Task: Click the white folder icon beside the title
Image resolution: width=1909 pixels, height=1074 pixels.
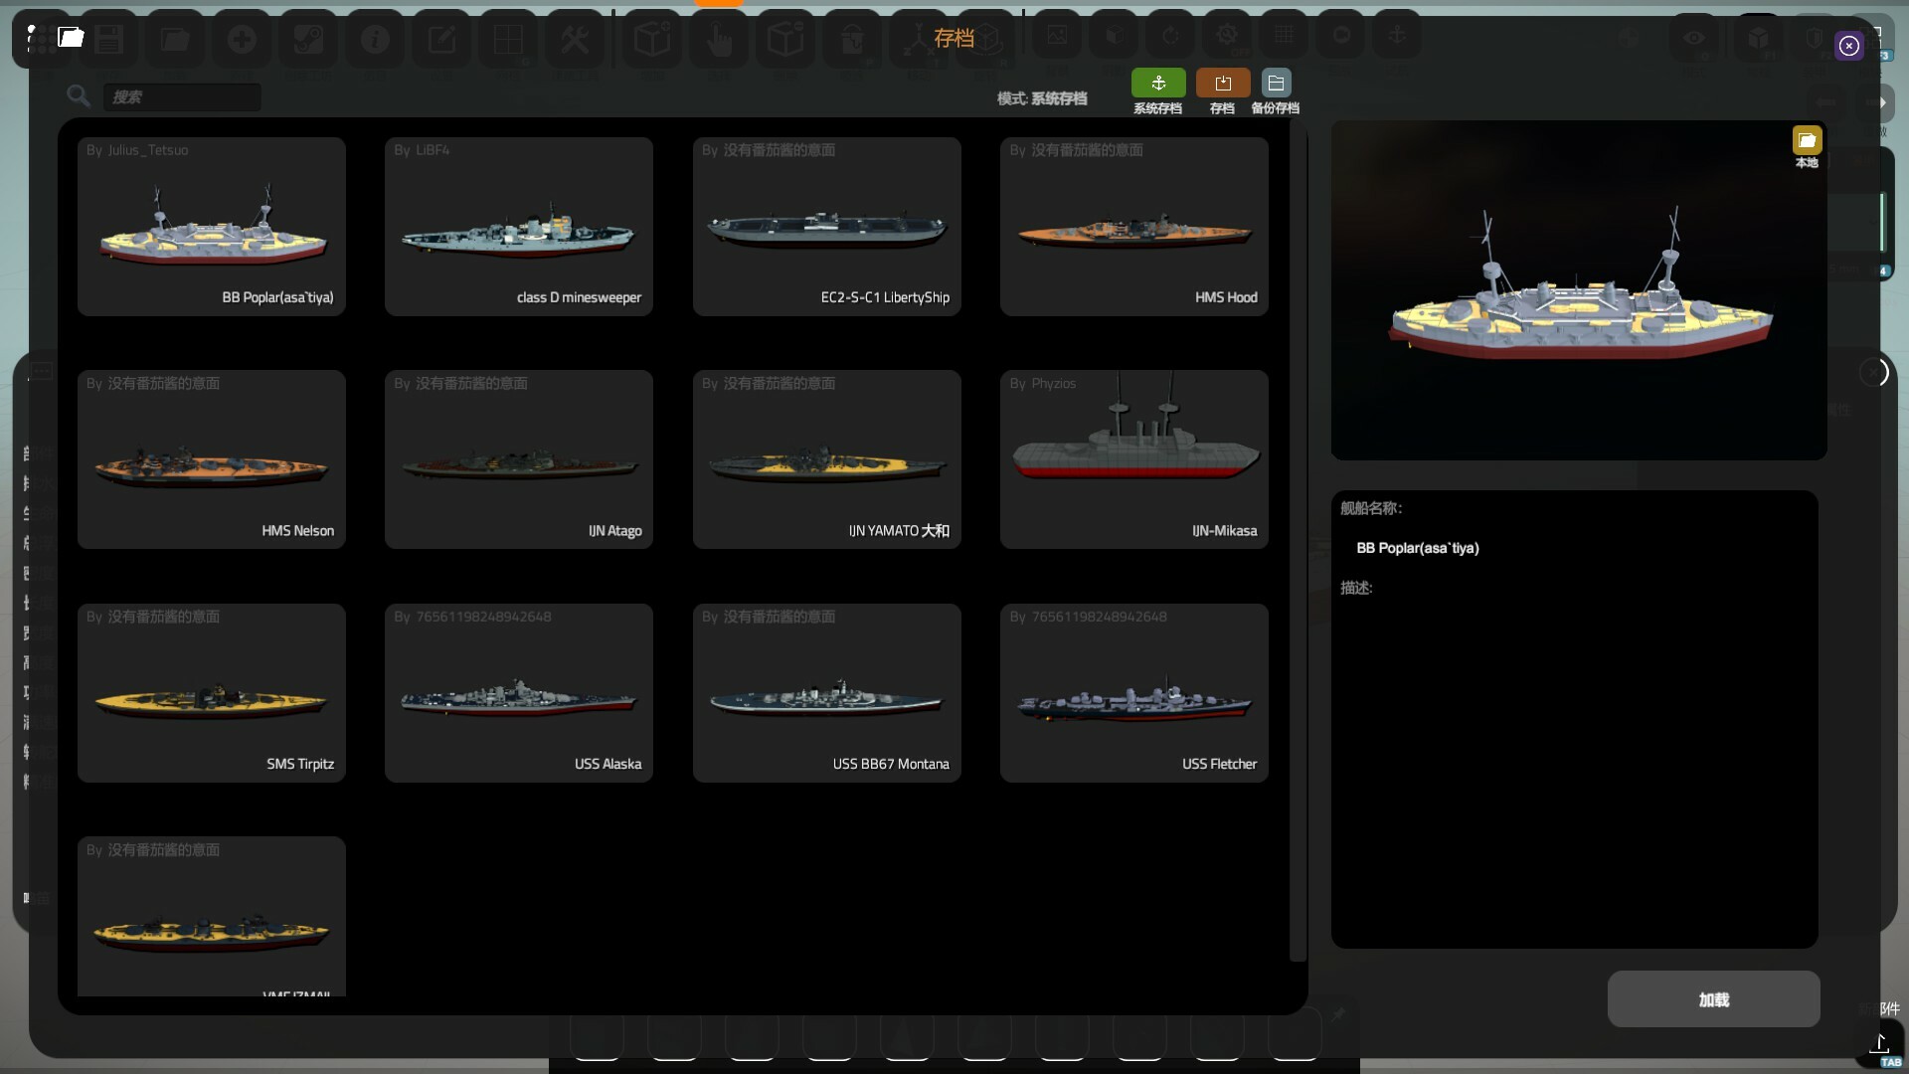Action: click(x=71, y=38)
